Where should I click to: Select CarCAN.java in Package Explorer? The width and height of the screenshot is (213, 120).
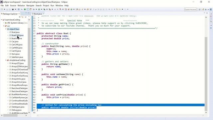[x=17, y=45]
